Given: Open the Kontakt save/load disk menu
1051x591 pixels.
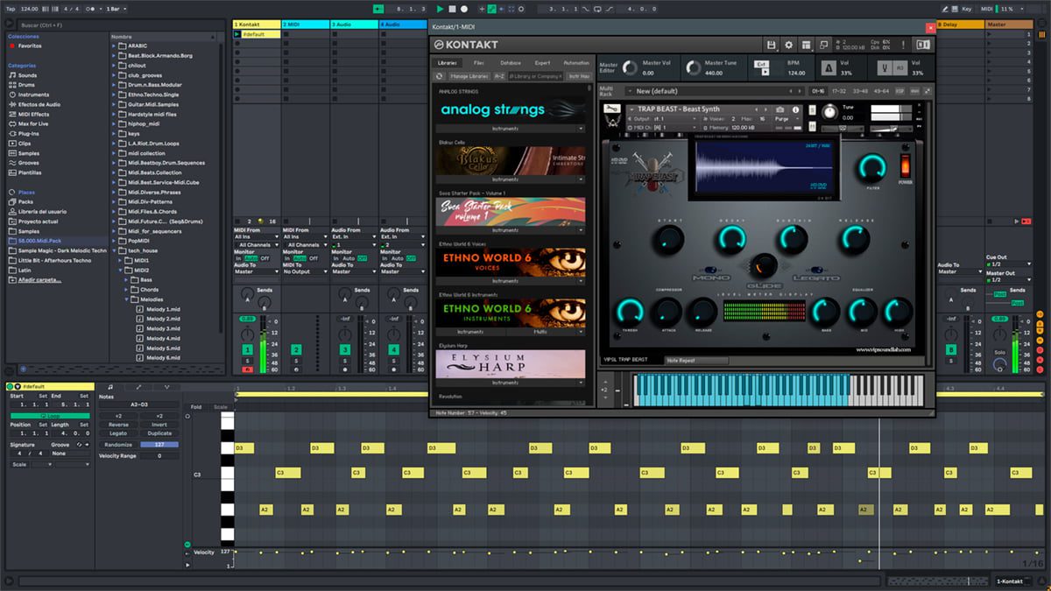Looking at the screenshot, I should pos(771,45).
